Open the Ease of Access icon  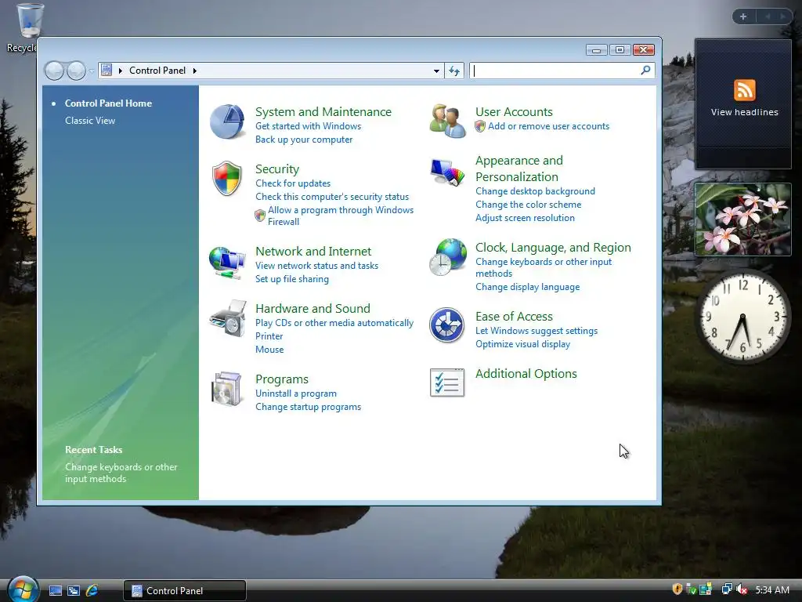pos(446,325)
